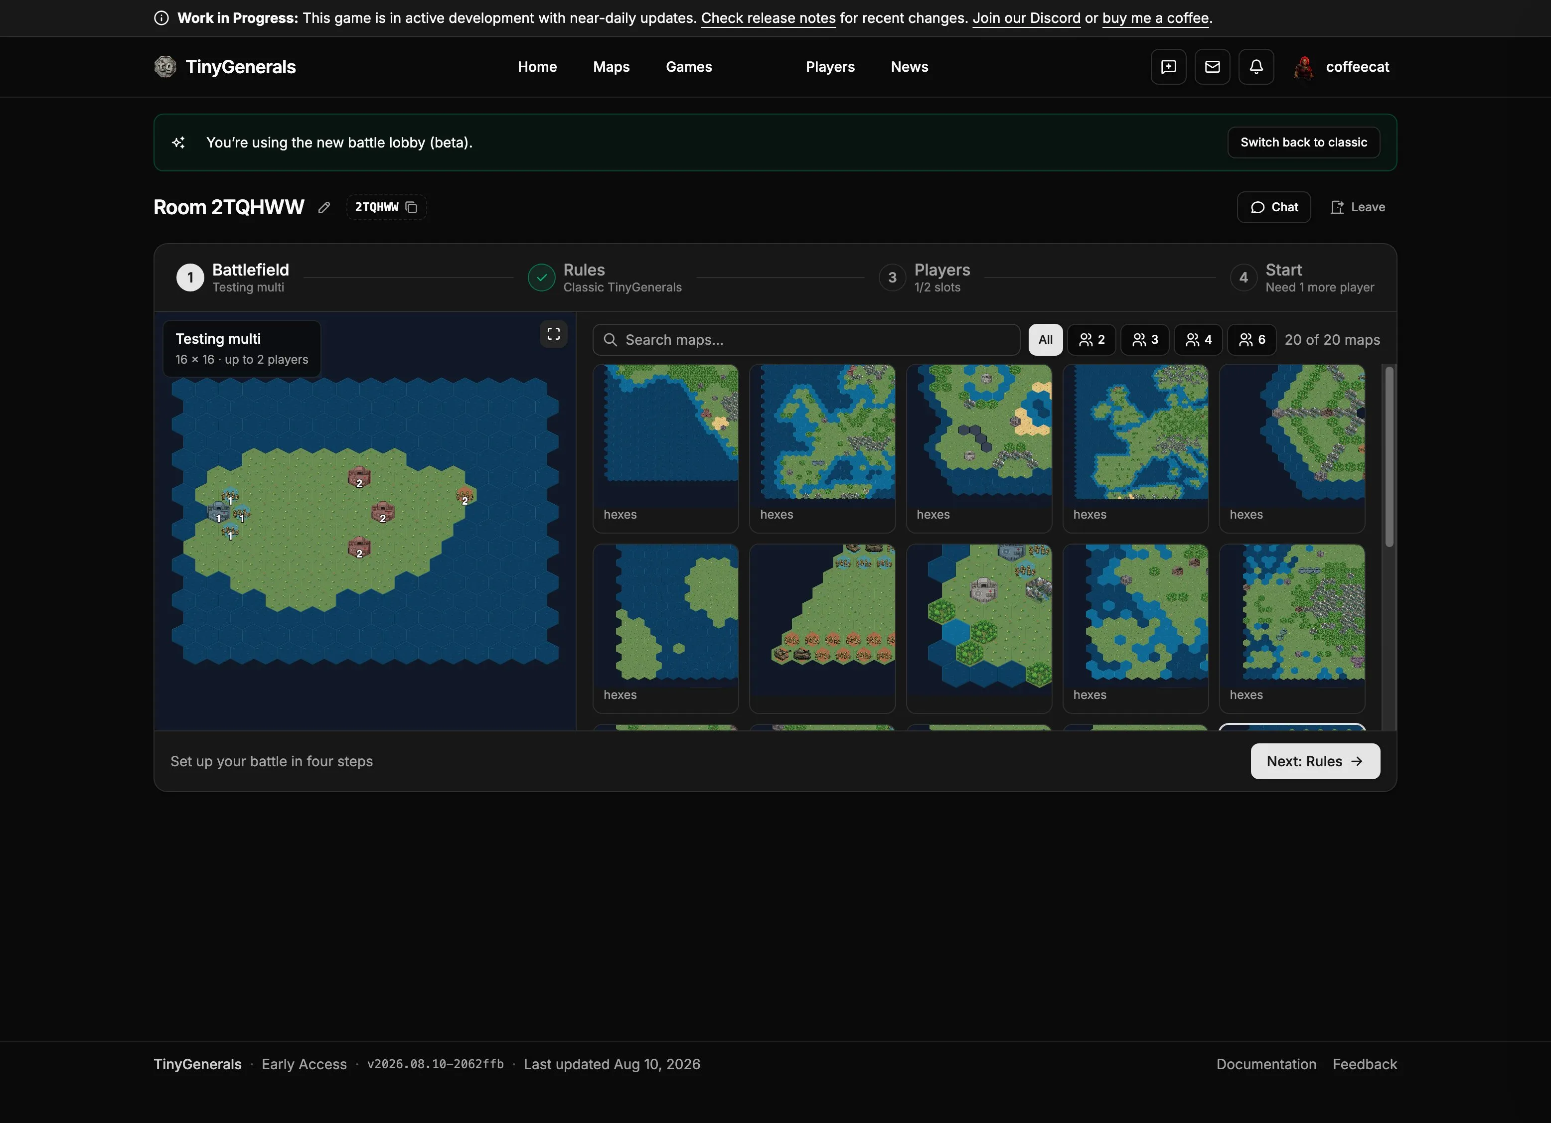Filter maps for 6 players
Viewport: 1551px width, 1123px height.
pyautogui.click(x=1251, y=340)
